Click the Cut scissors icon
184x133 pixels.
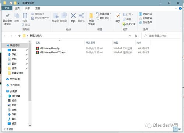(23, 25)
